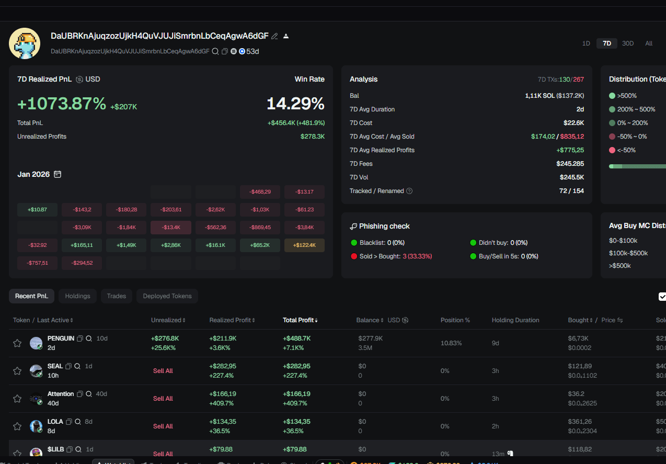Copy the wallet address under the title
666x464 pixels.
point(224,51)
